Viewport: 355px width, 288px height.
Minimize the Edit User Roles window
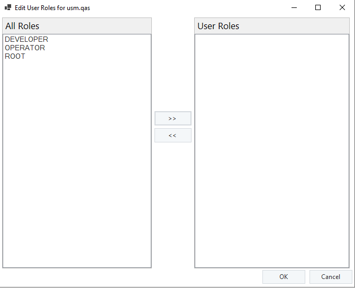(x=294, y=8)
